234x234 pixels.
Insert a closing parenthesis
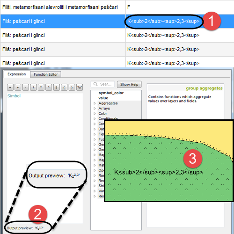[x=72, y=88]
